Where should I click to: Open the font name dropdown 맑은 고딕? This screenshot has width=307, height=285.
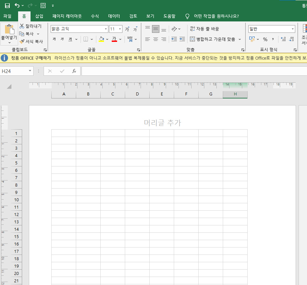coord(106,29)
